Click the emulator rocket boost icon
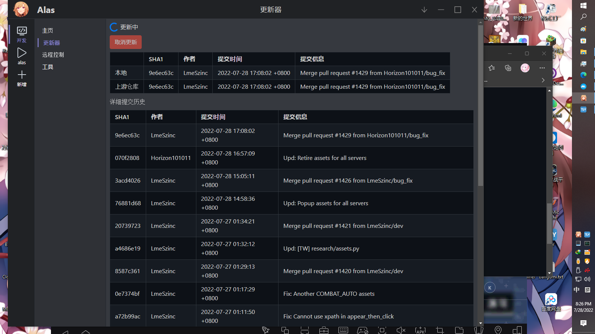 (x=266, y=330)
